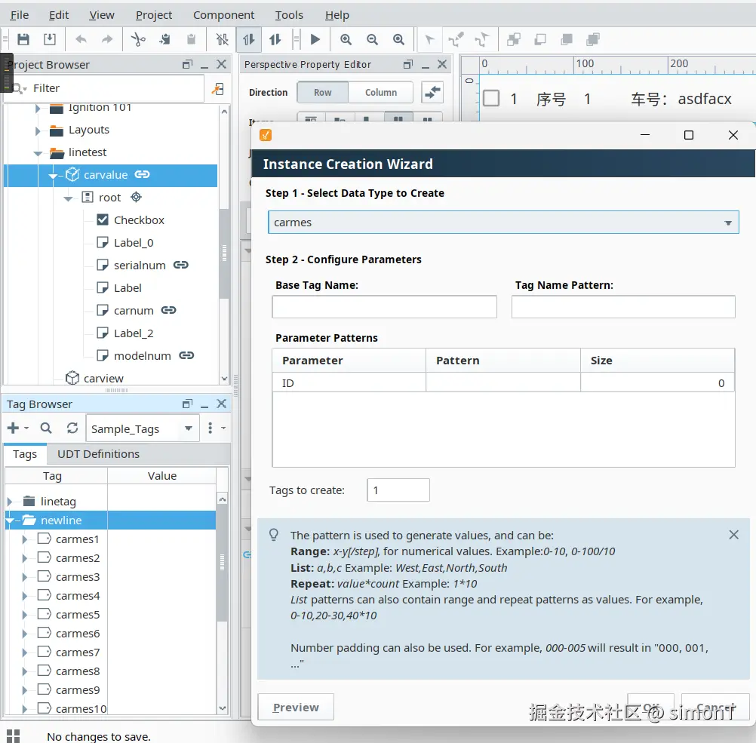The width and height of the screenshot is (756, 743).
Task: Open the File menu
Action: tap(20, 15)
